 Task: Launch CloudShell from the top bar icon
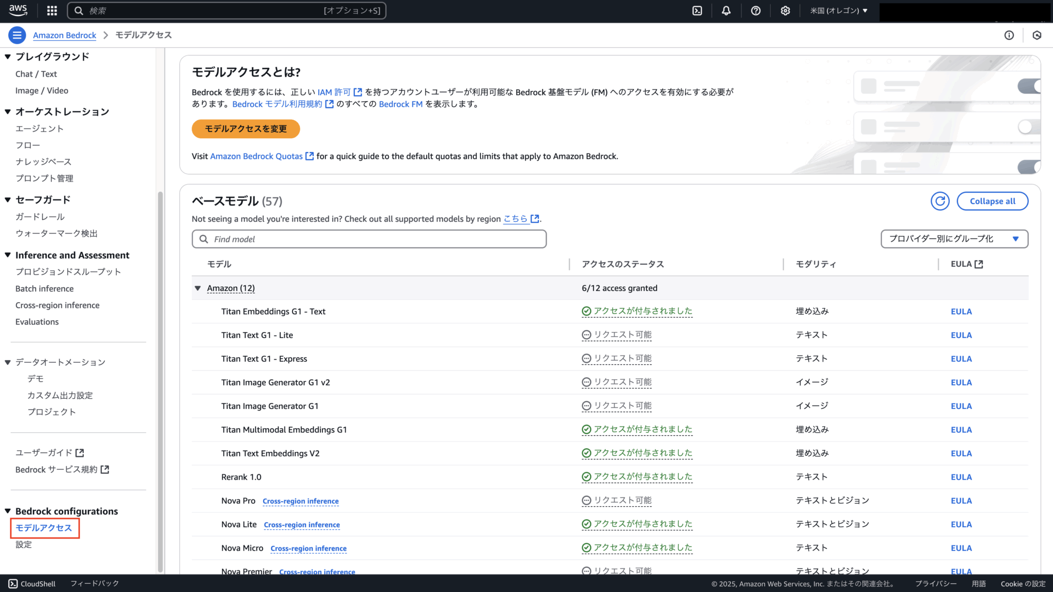click(697, 10)
